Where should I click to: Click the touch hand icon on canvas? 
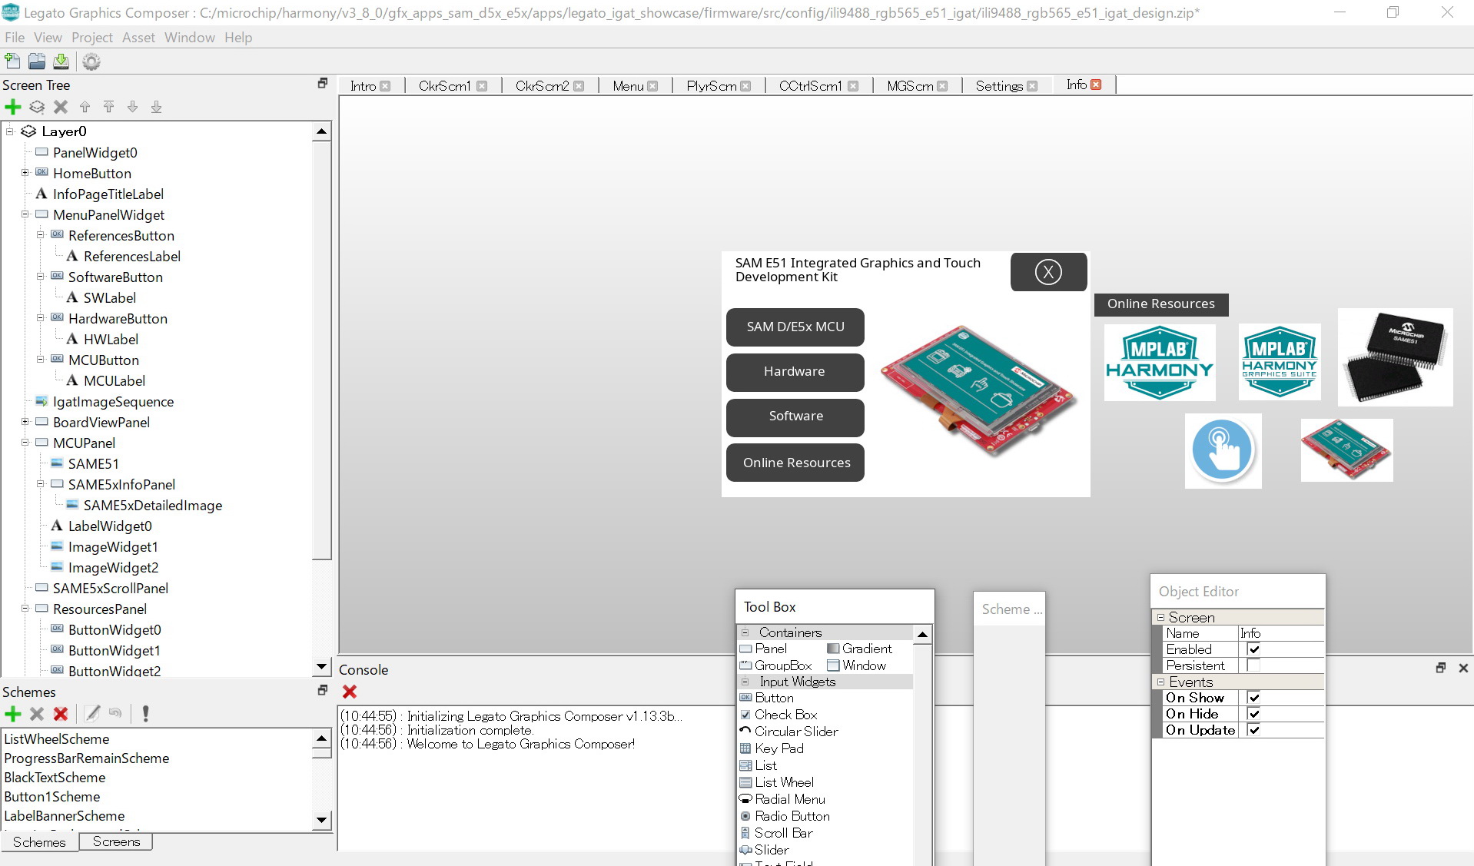[1223, 450]
